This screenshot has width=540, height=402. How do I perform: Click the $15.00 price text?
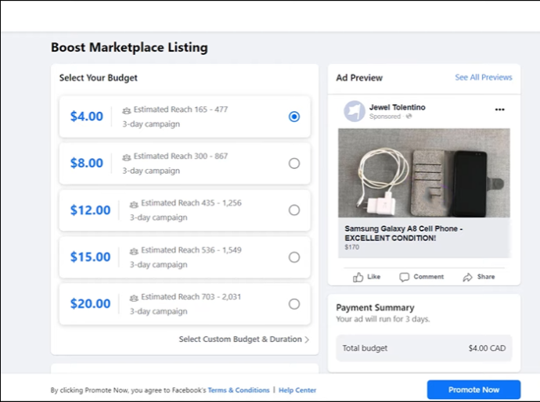(x=90, y=257)
